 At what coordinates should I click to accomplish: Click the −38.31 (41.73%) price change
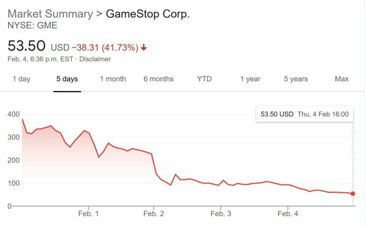105,47
